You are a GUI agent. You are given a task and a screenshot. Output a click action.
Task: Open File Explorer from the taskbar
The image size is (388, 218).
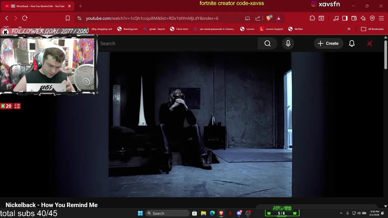pyautogui.click(x=203, y=213)
